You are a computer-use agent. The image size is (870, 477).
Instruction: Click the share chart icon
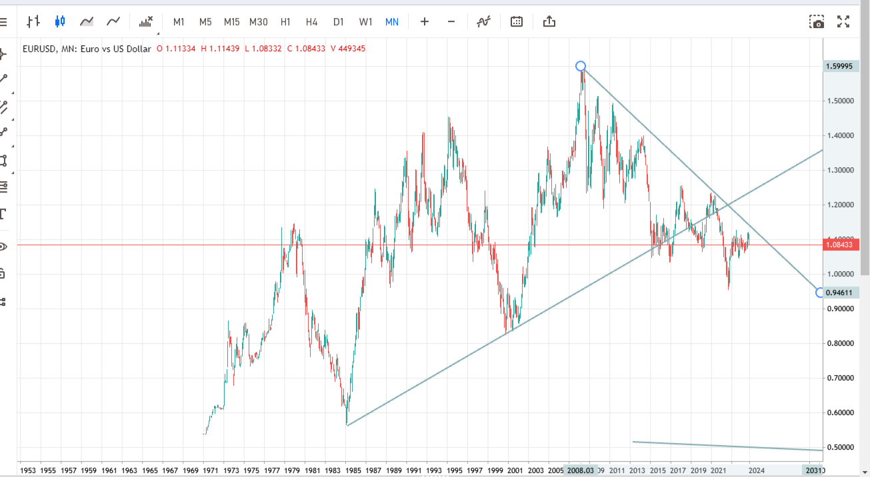(x=549, y=22)
